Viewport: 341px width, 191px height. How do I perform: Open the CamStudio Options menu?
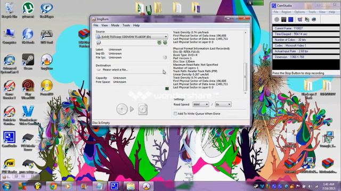pos(299,12)
